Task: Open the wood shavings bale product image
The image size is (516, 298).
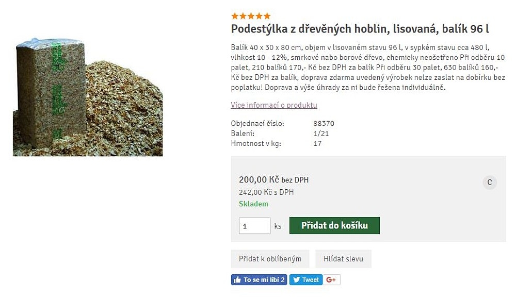Action: pyautogui.click(x=88, y=97)
